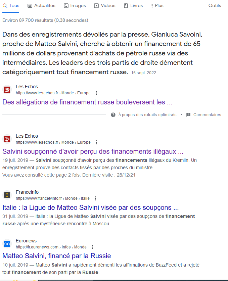This screenshot has height=281, width=228.
Task: Open 'Des allégations de financement russe' link
Action: pos(87,102)
